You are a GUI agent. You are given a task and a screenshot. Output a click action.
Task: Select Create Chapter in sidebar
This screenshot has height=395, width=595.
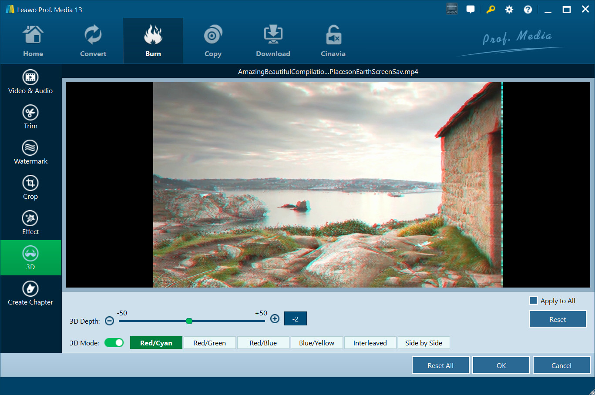click(x=30, y=293)
